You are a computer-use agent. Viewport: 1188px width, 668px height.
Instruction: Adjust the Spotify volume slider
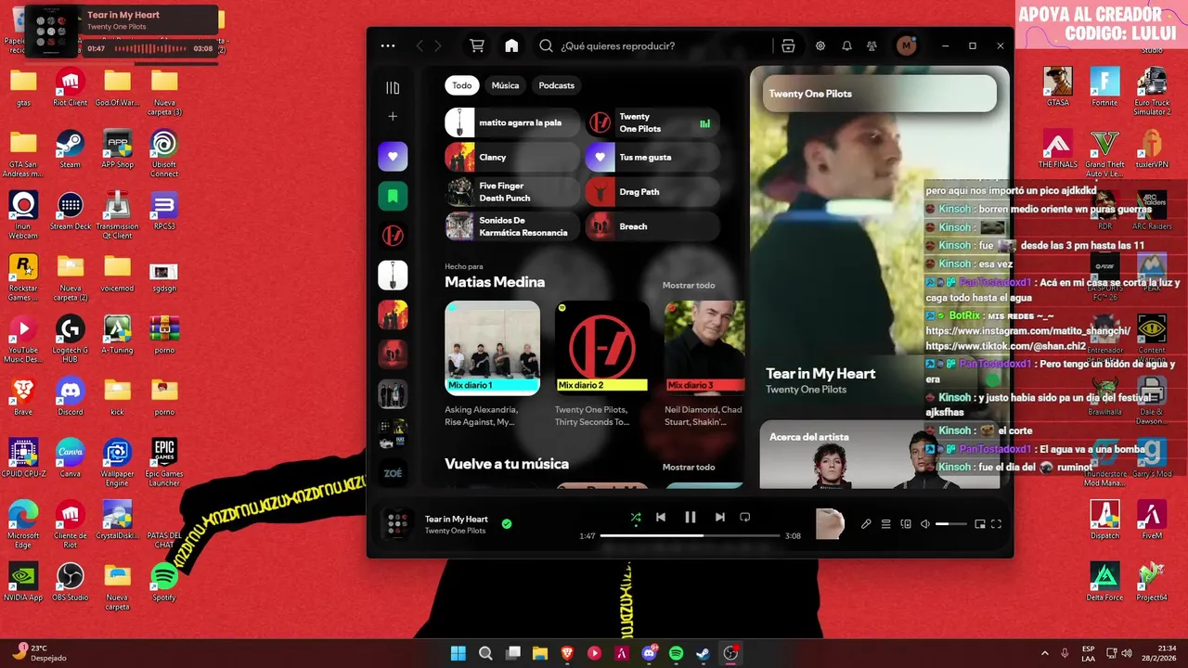tap(950, 524)
